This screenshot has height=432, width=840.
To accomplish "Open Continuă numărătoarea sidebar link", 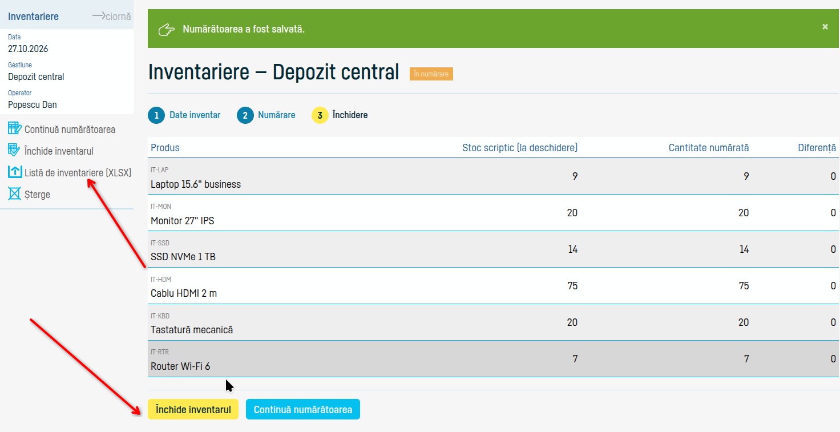I will point(70,130).
